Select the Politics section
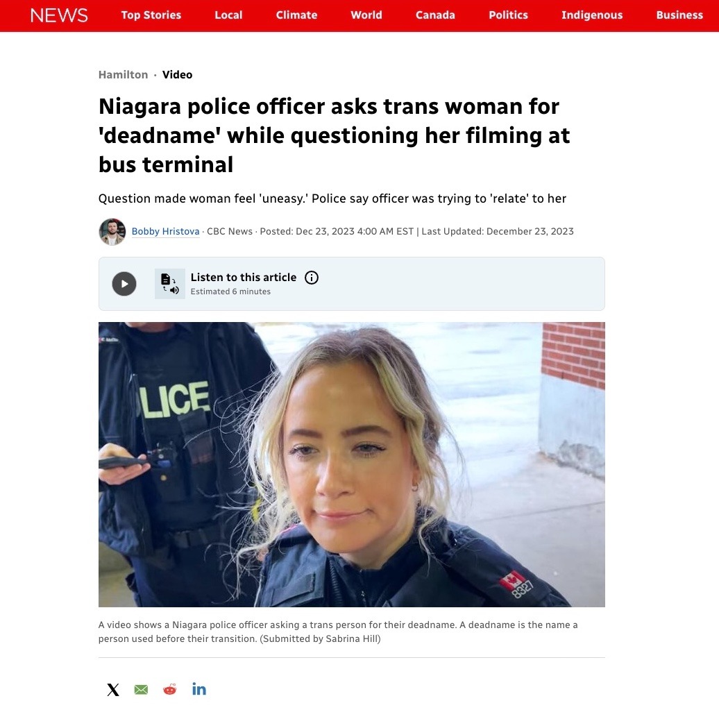 click(x=508, y=15)
